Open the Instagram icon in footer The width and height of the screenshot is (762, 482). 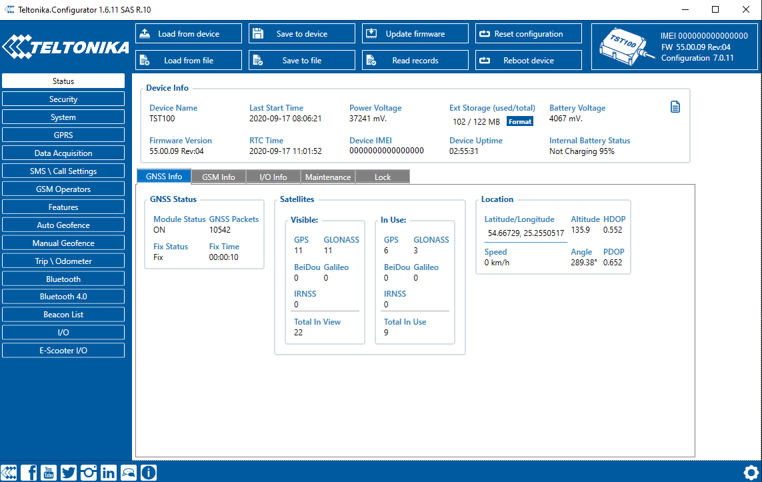tap(89, 473)
